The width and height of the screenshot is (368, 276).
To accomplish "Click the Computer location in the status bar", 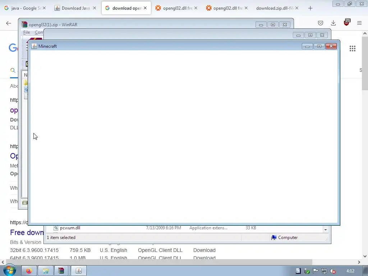I will (285, 238).
